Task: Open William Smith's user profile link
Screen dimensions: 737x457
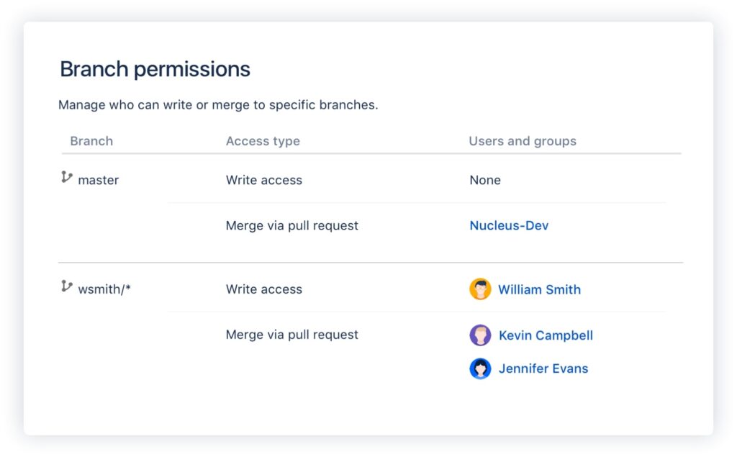Action: coord(539,289)
